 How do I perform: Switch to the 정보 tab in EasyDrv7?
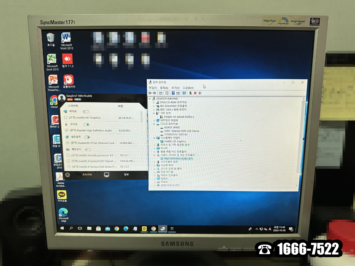pyautogui.click(x=126, y=175)
